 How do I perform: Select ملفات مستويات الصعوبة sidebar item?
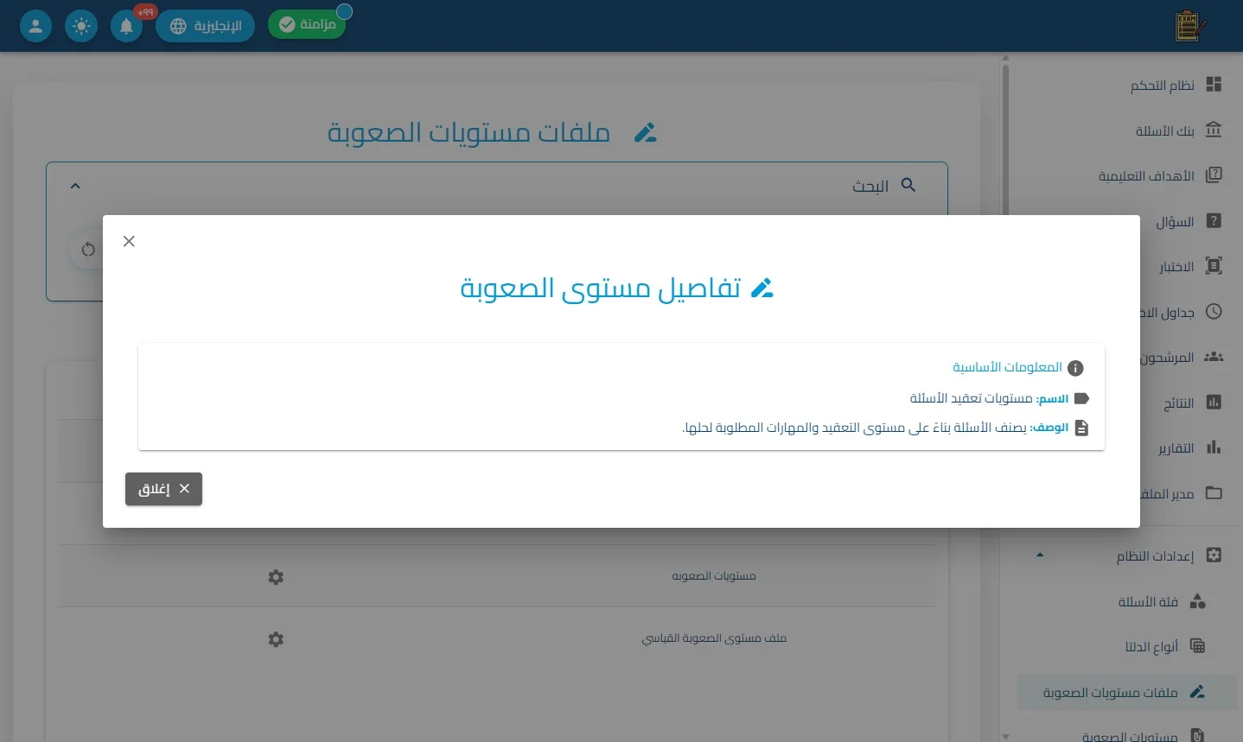coord(1126,692)
